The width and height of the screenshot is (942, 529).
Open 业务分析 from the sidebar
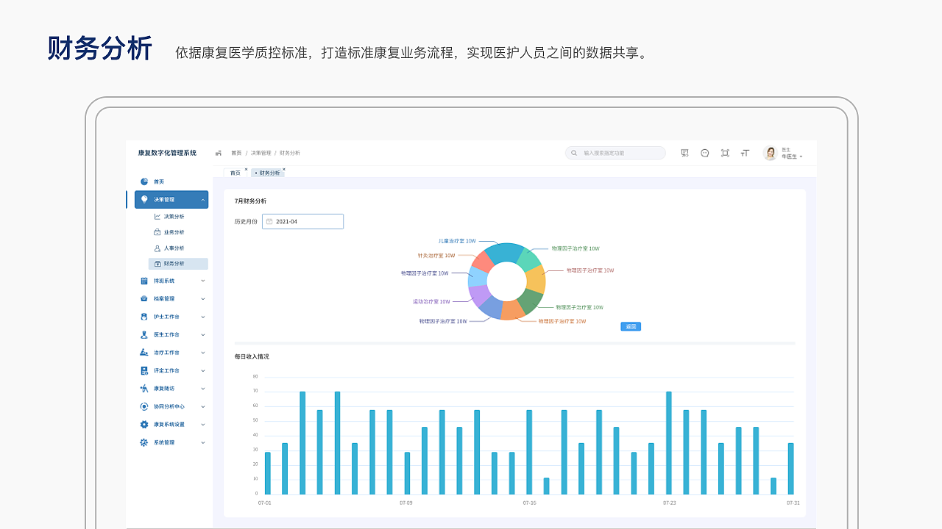pos(174,231)
